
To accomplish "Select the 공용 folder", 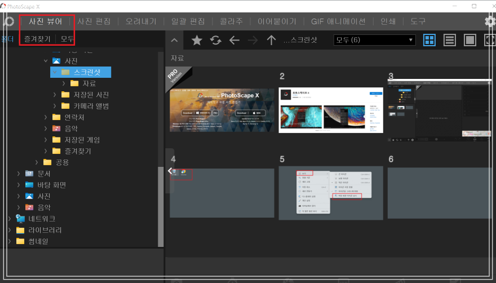I will point(56,162).
